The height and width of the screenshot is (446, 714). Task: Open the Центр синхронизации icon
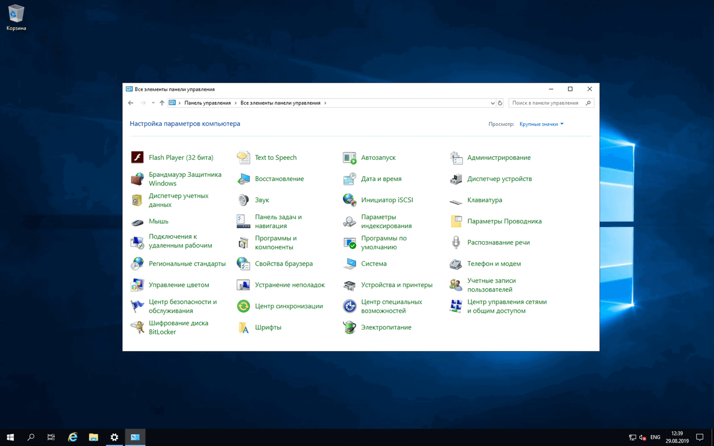(243, 306)
